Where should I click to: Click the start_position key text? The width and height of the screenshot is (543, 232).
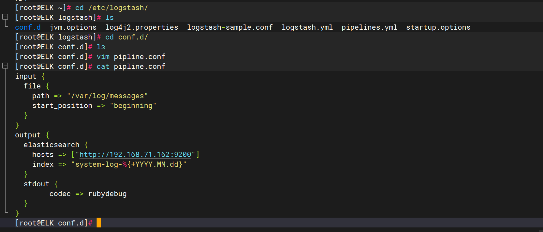[62, 106]
